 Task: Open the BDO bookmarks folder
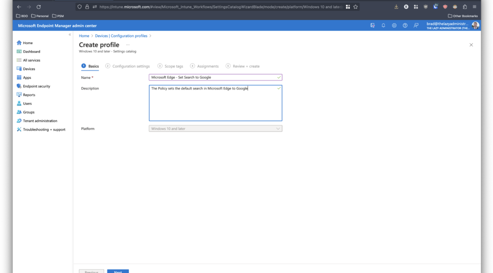[22, 16]
